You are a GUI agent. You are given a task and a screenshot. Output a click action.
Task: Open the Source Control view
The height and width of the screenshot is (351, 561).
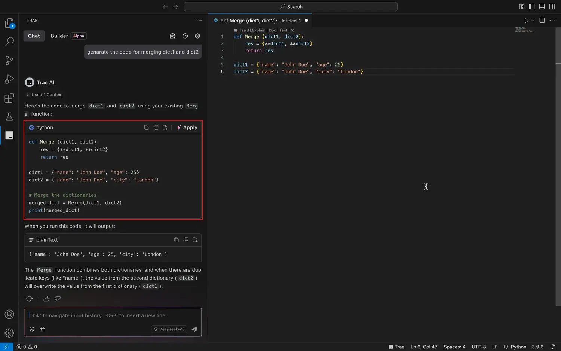[9, 60]
